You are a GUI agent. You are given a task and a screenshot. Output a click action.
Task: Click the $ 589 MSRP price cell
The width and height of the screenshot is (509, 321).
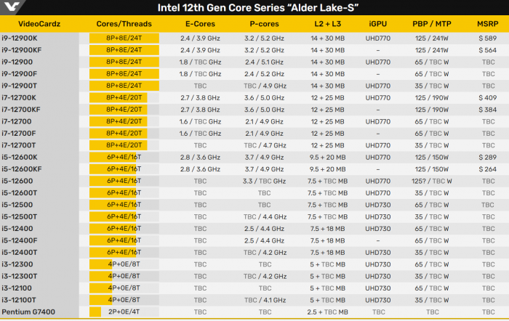[x=489, y=37]
